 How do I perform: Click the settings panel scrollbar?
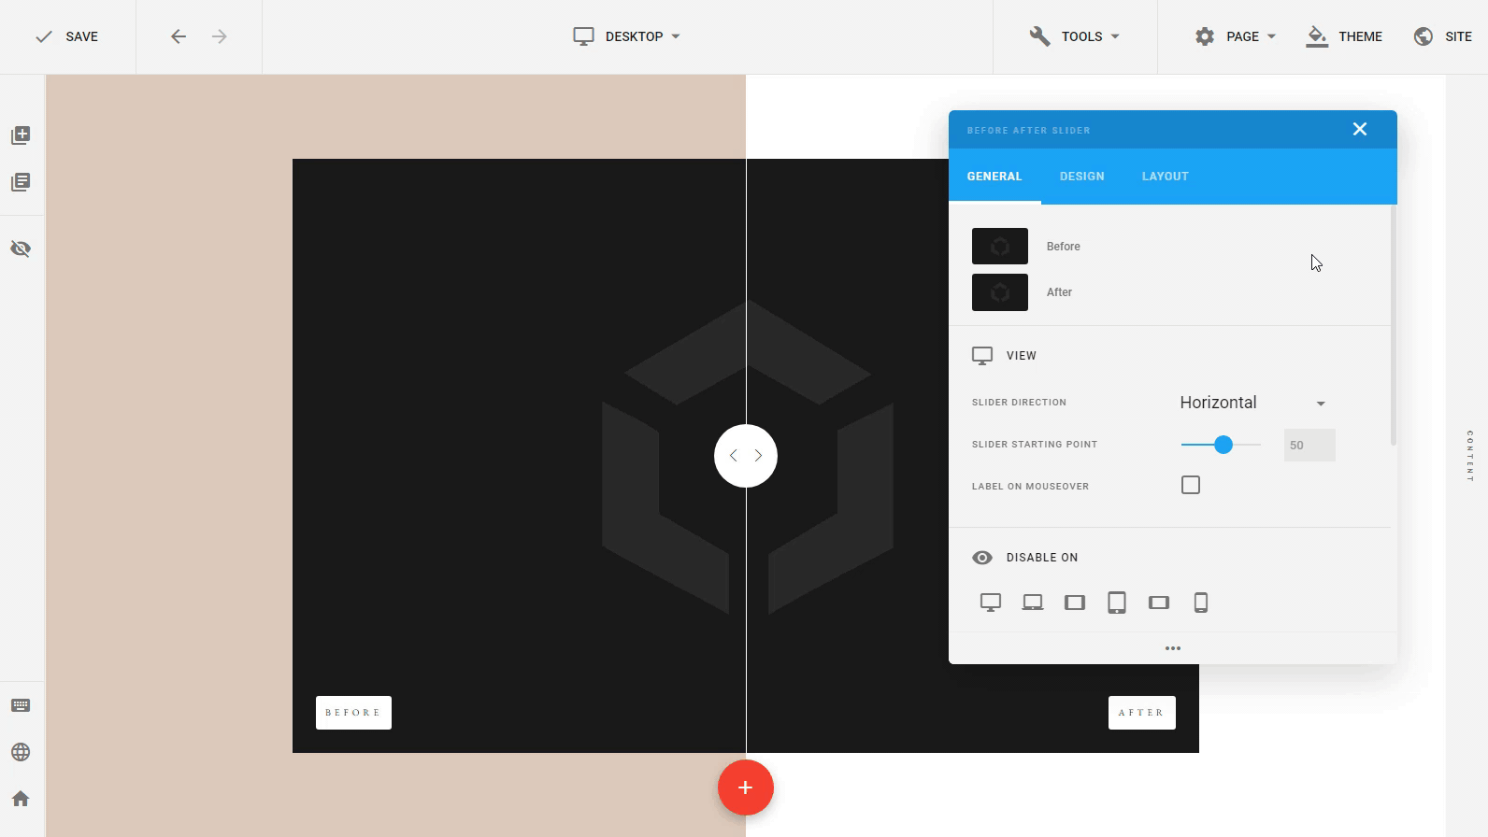1394,325
